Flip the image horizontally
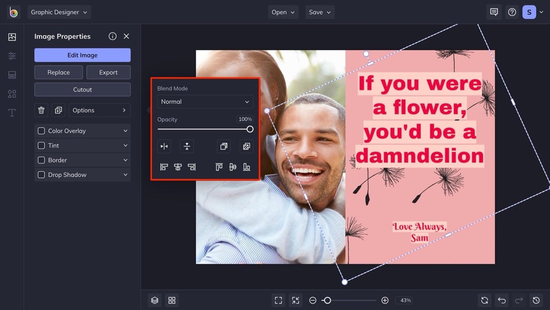 pyautogui.click(x=164, y=146)
